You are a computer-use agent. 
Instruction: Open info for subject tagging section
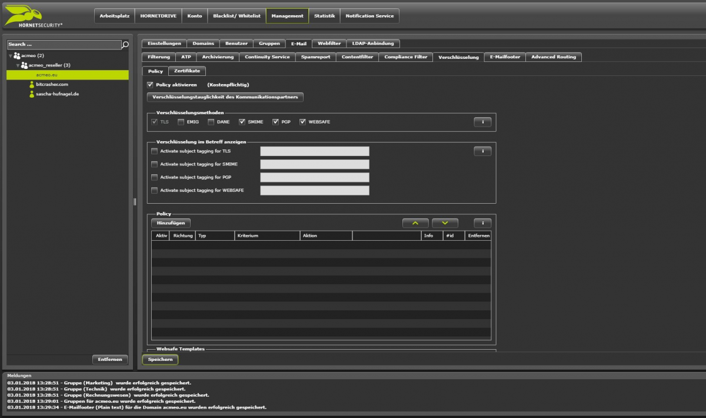[x=482, y=151]
